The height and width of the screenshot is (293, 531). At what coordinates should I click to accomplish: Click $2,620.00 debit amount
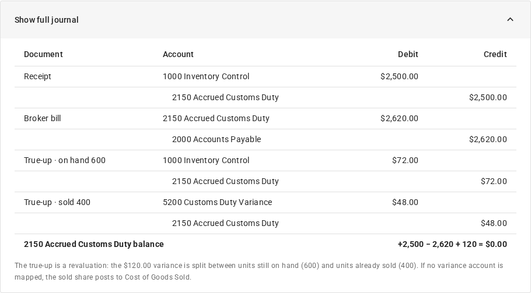pos(399,118)
